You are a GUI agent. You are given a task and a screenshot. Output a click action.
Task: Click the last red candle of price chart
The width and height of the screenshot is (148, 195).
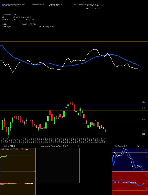(105, 130)
